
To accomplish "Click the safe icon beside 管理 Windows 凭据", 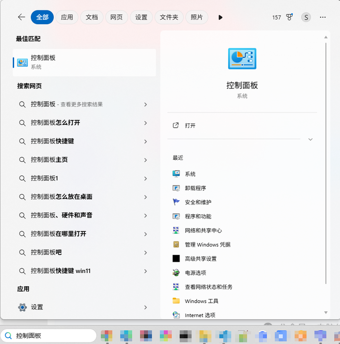I will (176, 245).
